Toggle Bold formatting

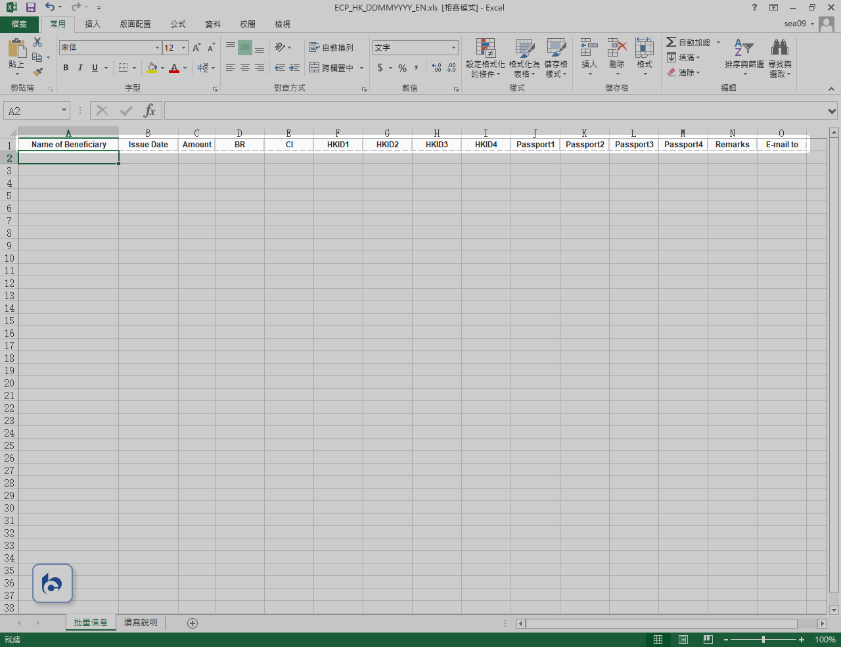[x=66, y=68]
